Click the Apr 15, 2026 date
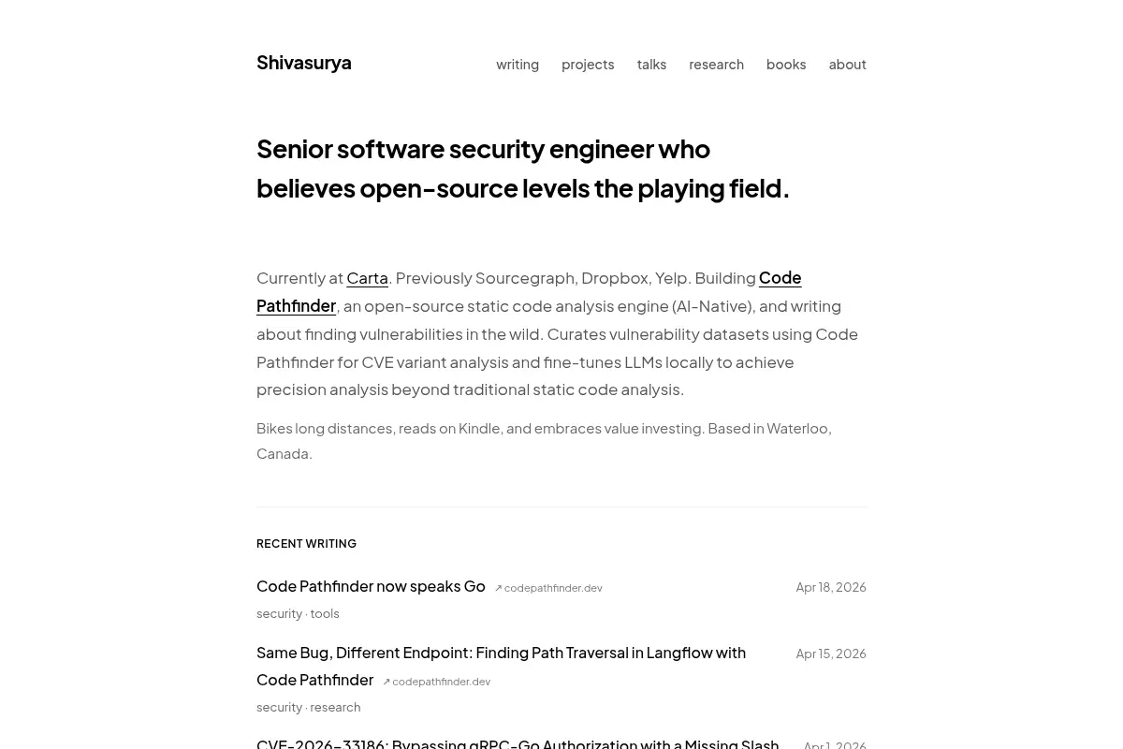 point(831,654)
